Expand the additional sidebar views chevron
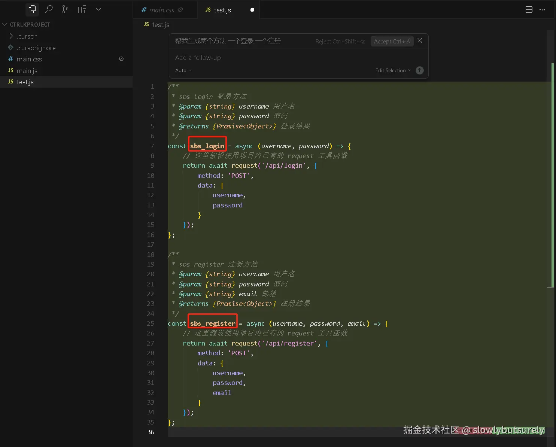Image resolution: width=556 pixels, height=447 pixels. (x=98, y=9)
